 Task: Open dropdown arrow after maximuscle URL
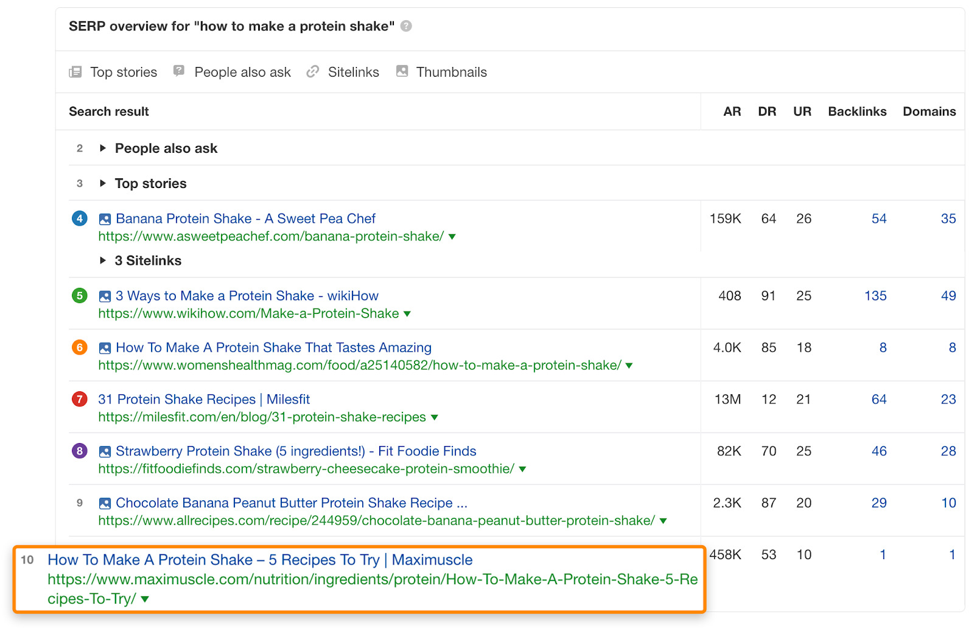(x=145, y=599)
